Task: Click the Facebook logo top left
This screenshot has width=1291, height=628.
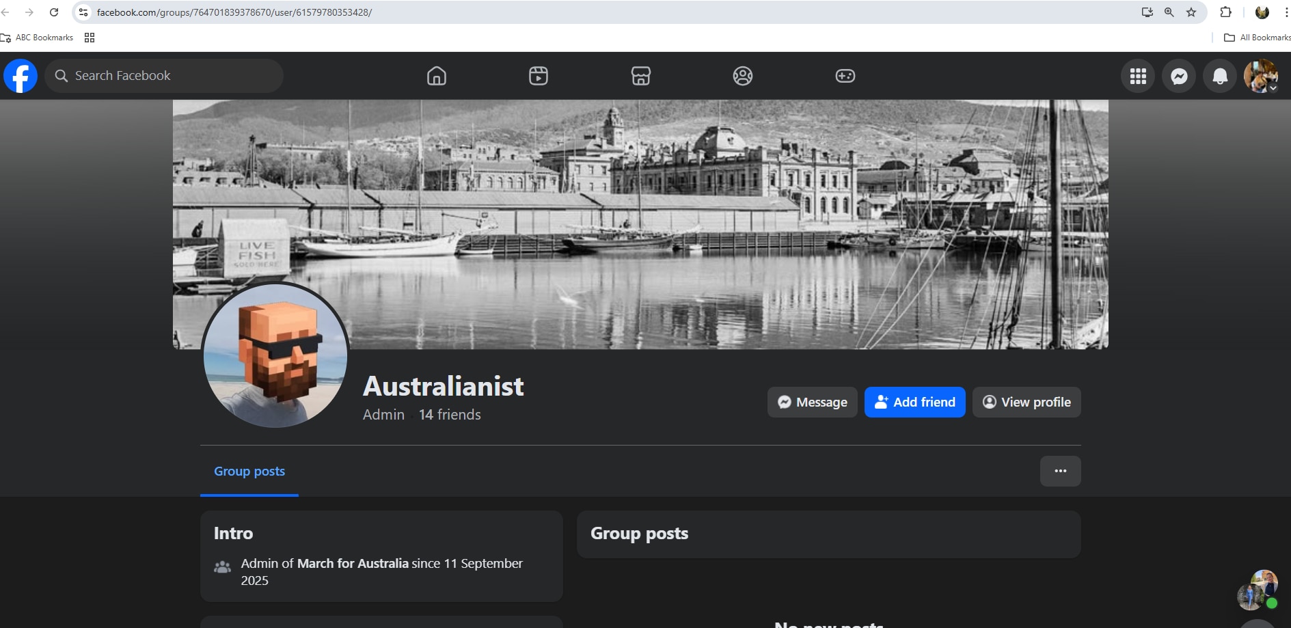Action: pos(21,75)
